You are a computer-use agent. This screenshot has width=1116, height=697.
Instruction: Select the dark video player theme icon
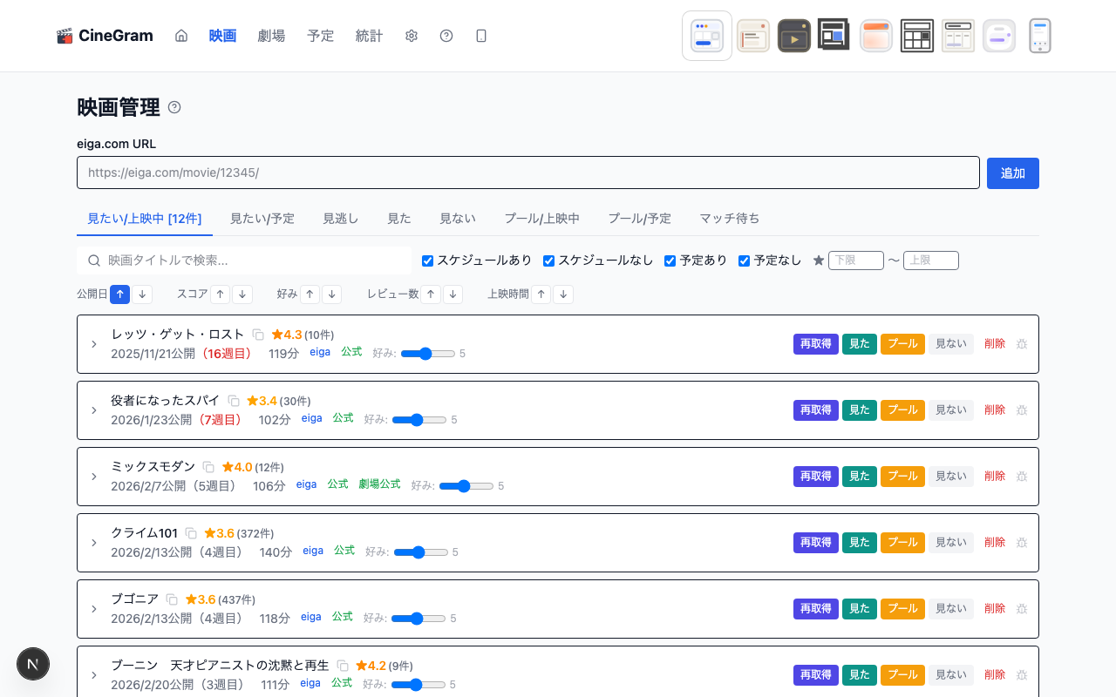point(793,36)
